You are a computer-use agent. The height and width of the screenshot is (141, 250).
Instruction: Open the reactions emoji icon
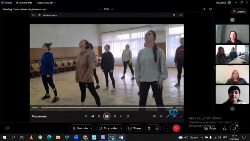pyautogui.click(x=157, y=128)
